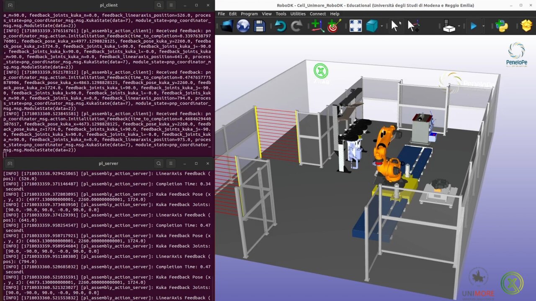The height and width of the screenshot is (301, 536).
Task: Save the station with the floppy disk icon
Action: click(x=260, y=26)
